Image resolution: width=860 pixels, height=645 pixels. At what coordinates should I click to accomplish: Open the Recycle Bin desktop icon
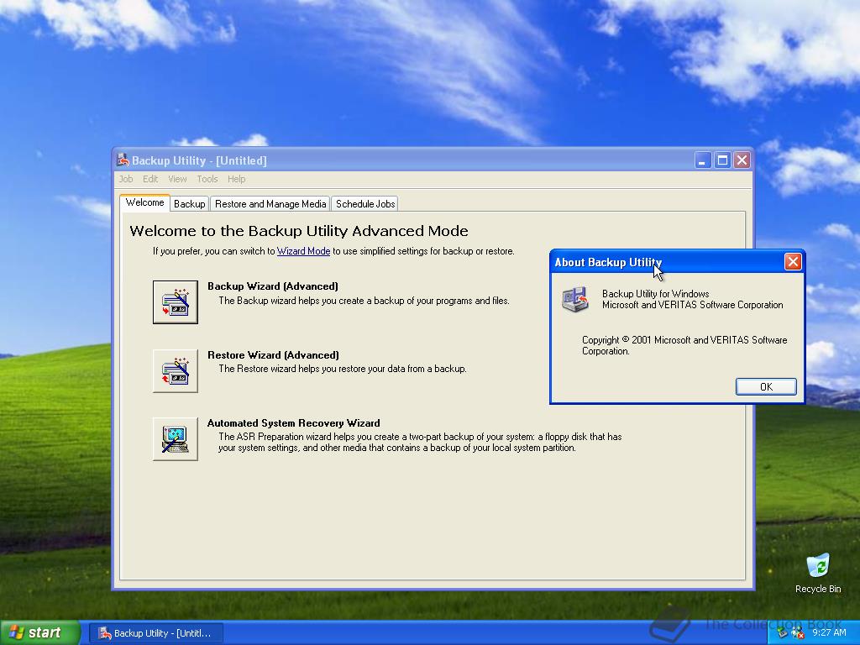click(x=818, y=573)
